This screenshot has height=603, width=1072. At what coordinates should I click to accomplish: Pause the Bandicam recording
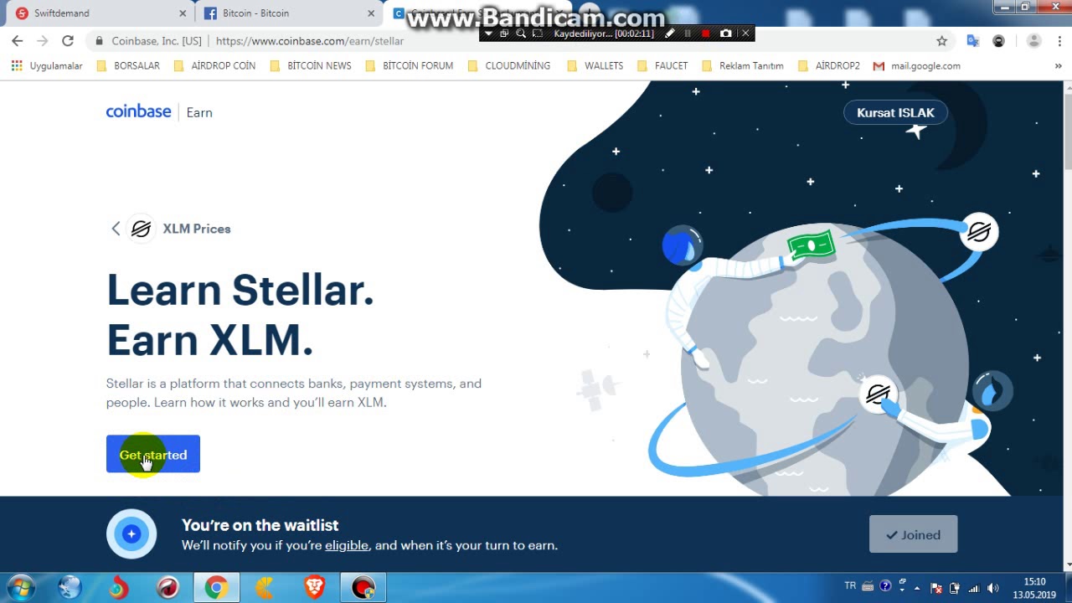pos(688,33)
